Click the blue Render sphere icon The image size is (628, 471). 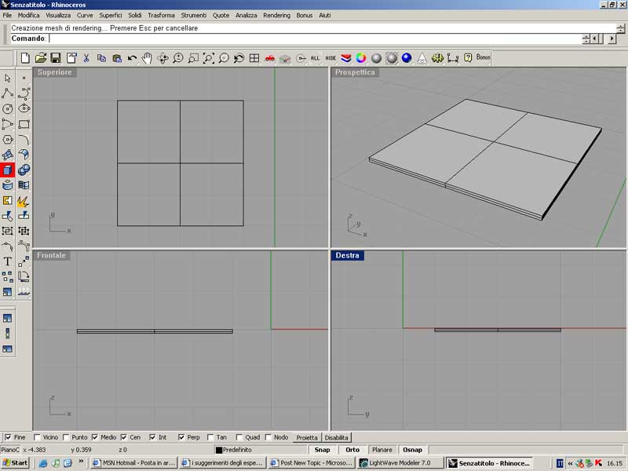(x=407, y=58)
